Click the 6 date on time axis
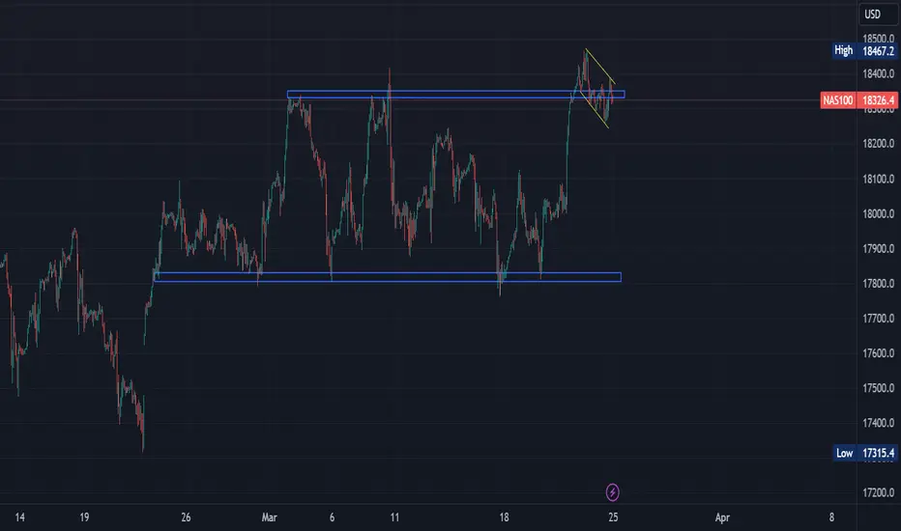 (x=333, y=517)
